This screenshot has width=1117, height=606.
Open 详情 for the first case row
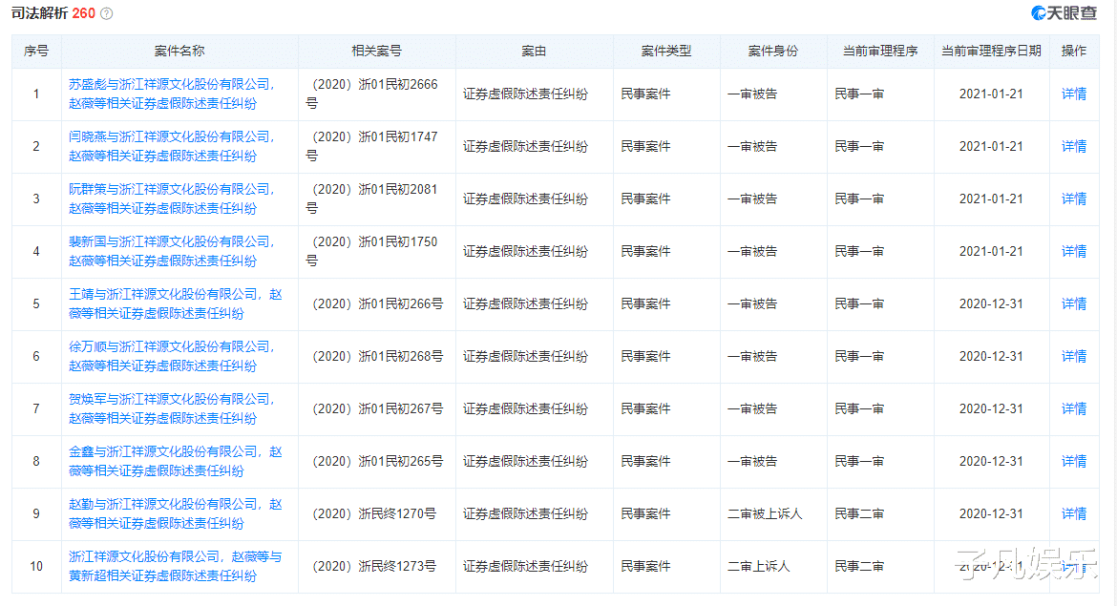click(1074, 94)
